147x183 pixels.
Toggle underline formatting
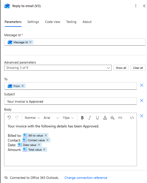point(97,118)
